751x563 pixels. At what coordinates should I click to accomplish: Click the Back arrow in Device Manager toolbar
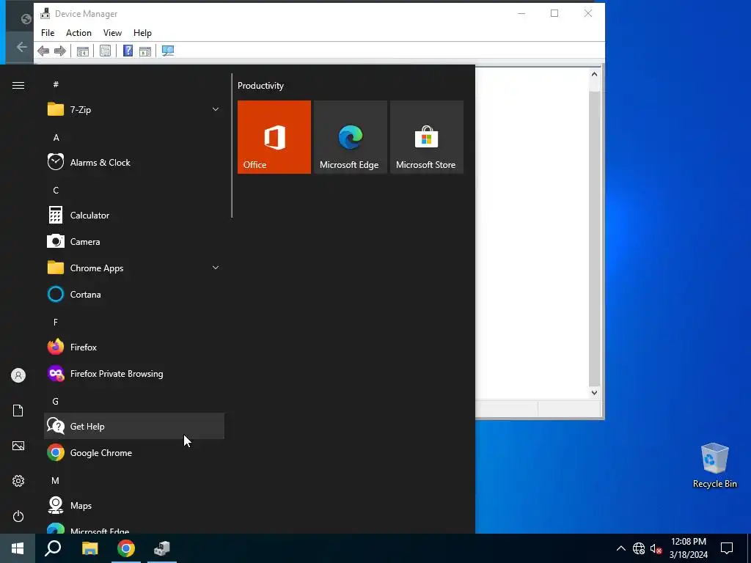tap(43, 51)
